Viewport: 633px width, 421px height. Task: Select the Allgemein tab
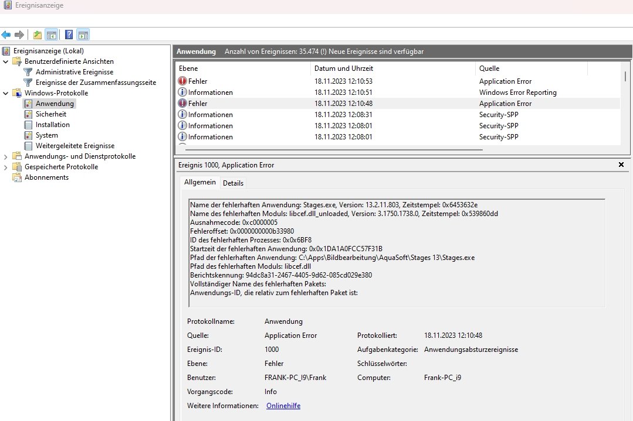coord(200,182)
